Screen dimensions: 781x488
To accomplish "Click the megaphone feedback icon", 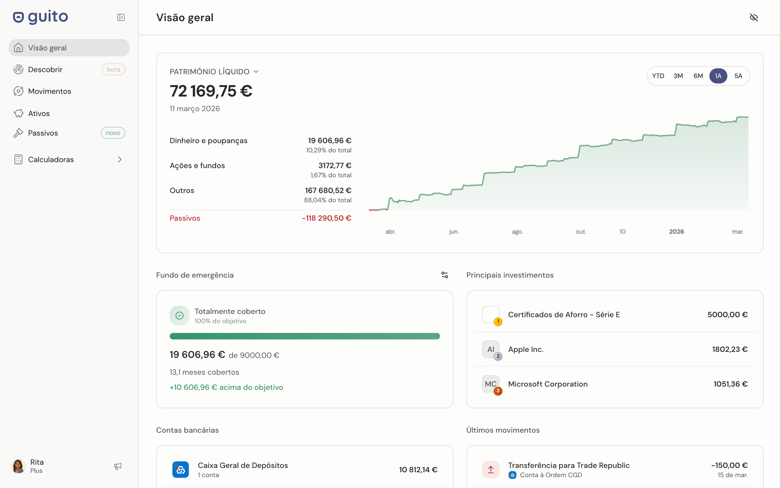I will (x=118, y=466).
